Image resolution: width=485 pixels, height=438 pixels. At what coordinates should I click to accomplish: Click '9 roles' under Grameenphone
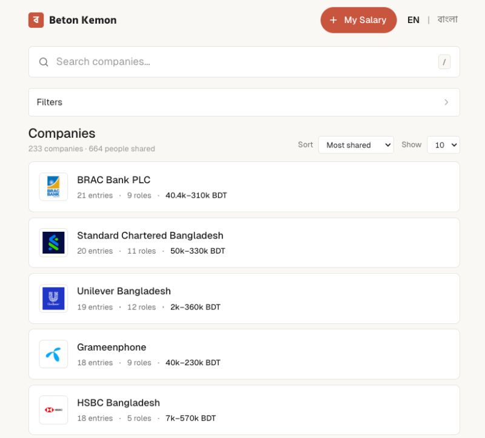pos(139,362)
